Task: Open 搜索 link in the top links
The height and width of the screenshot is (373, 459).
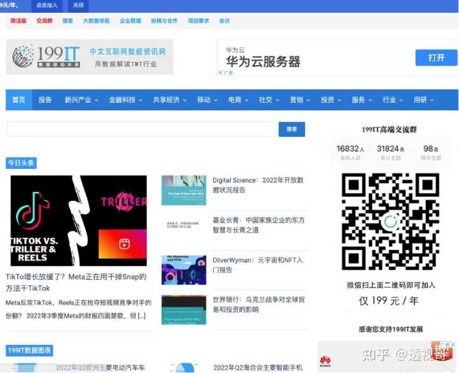Action: click(x=68, y=21)
